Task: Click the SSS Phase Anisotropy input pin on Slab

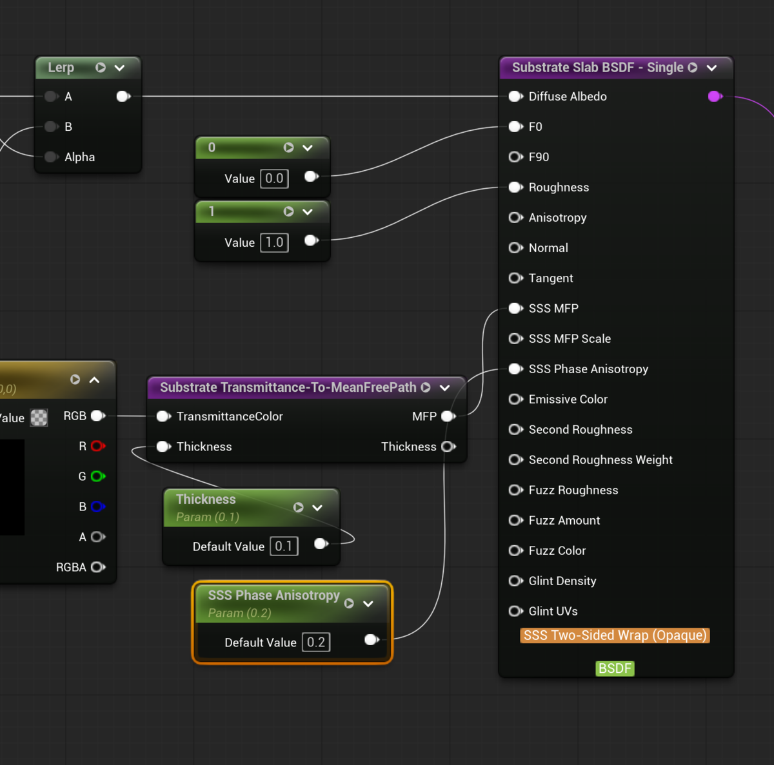Action: 515,369
